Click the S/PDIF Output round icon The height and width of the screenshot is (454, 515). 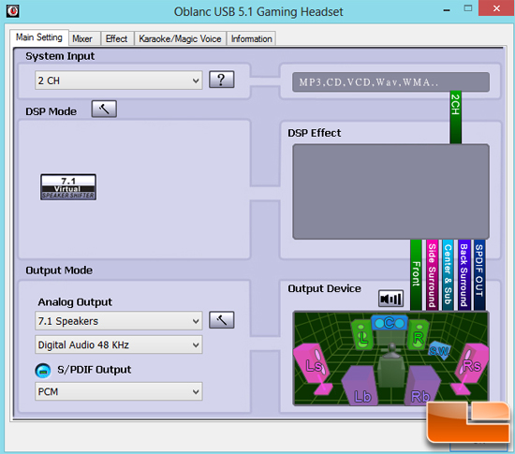pos(43,371)
